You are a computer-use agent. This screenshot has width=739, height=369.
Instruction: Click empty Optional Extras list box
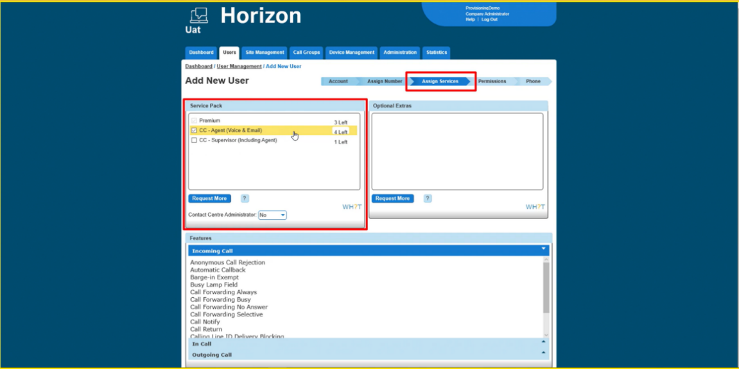(x=457, y=151)
